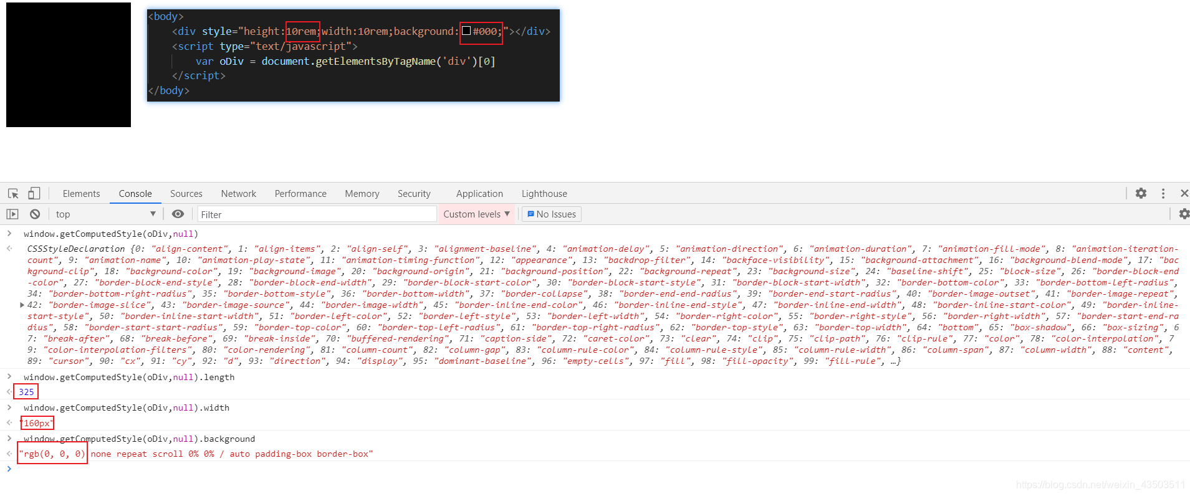Show the console sidebar
1190x496 pixels.
12,214
